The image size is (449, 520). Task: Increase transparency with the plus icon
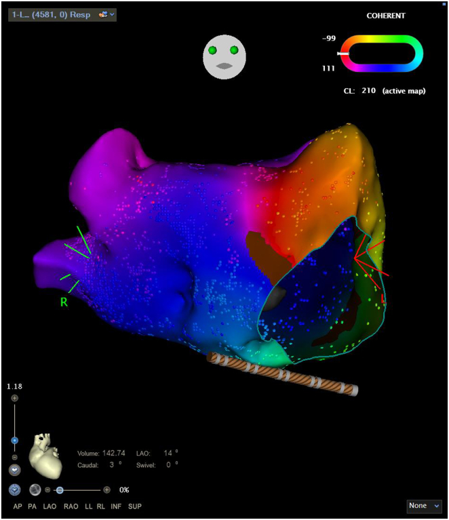click(106, 489)
